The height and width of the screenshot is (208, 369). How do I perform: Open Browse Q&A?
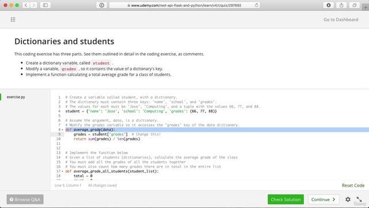(x=25, y=199)
